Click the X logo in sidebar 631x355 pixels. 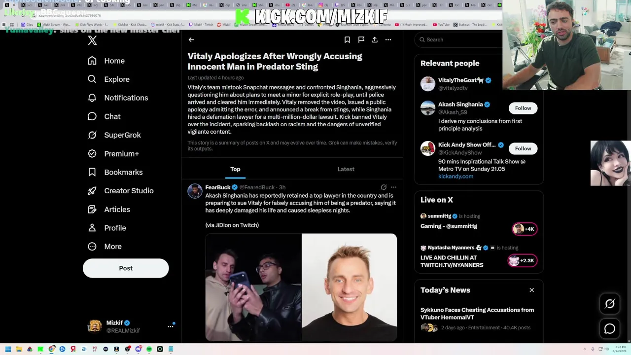tap(92, 40)
